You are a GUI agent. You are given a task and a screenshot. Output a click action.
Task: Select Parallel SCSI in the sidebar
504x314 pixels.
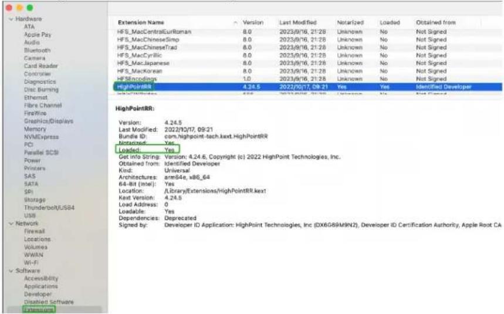41,153
